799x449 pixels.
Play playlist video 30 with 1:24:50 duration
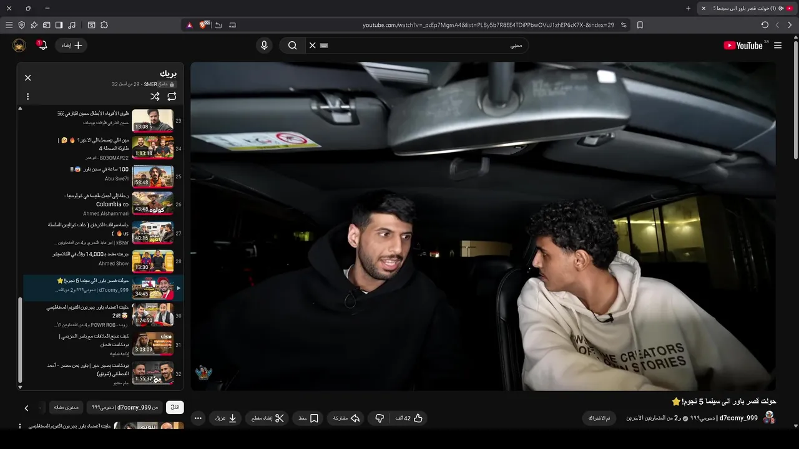tap(103, 316)
